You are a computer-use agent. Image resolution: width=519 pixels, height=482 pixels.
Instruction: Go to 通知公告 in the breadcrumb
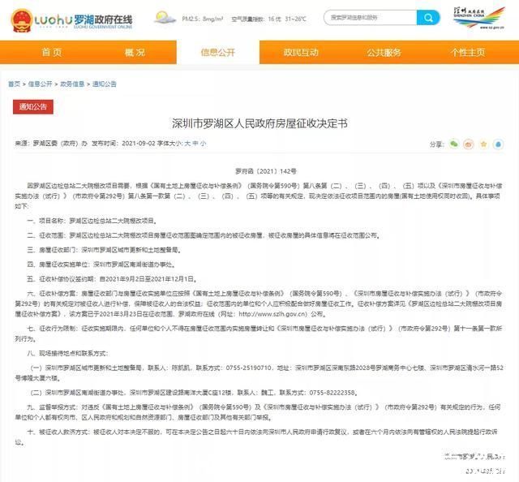pos(105,84)
